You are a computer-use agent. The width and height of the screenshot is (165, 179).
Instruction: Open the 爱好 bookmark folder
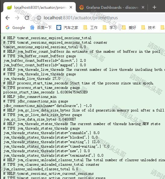coord(129,27)
